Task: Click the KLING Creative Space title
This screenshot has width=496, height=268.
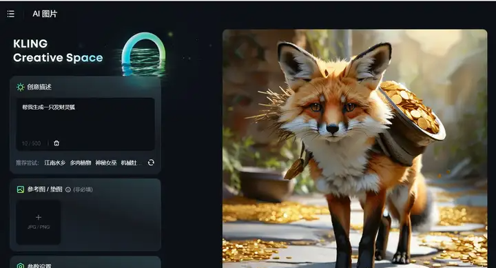Action: (58, 50)
